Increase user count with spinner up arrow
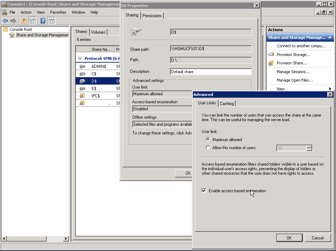 tap(309, 146)
